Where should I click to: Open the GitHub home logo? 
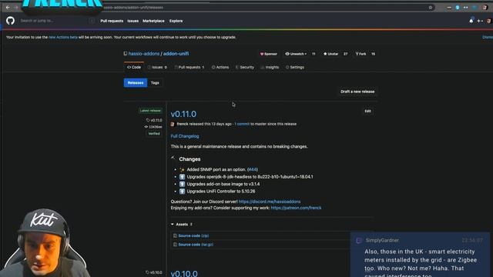click(10, 21)
